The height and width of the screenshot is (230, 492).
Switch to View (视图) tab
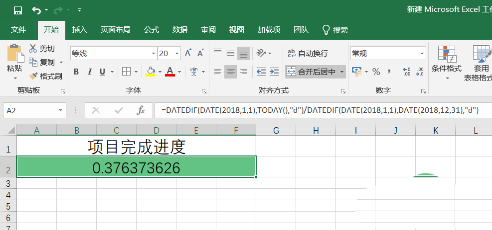[x=237, y=30]
